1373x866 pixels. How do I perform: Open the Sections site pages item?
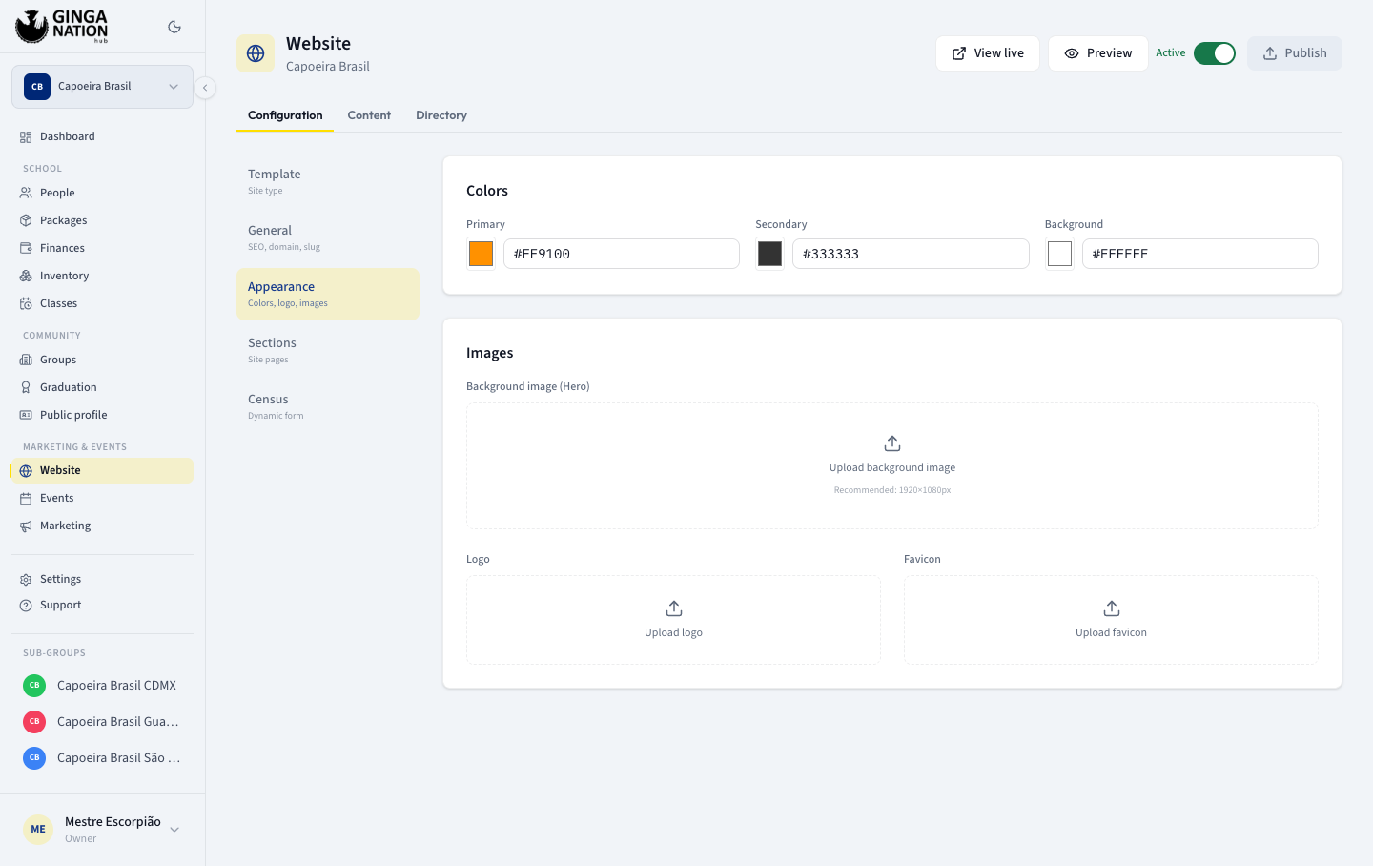[x=328, y=350]
